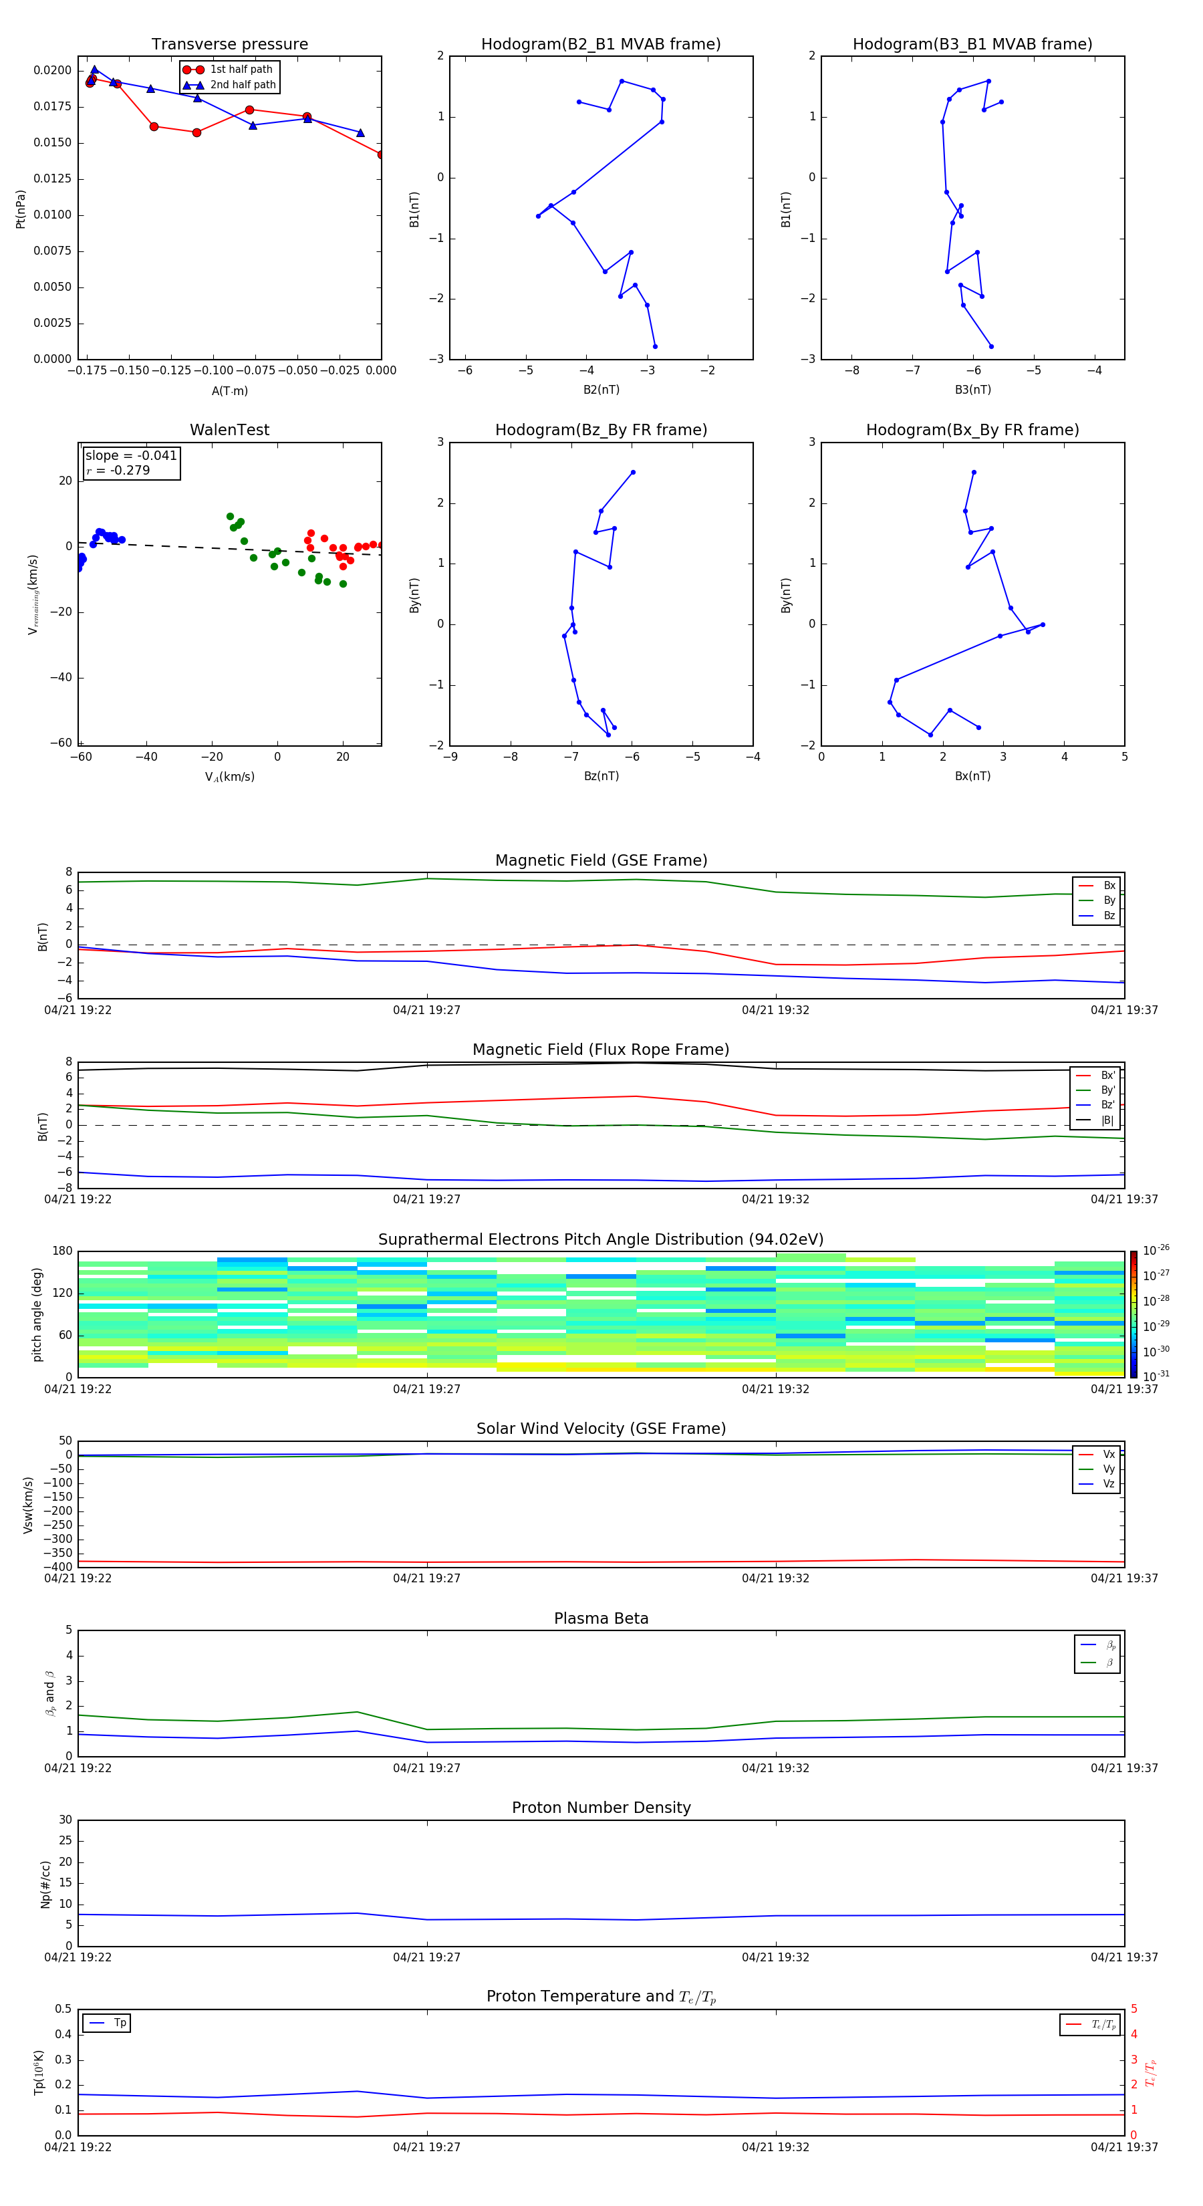Image resolution: width=1203 pixels, height=2206 pixels.
Task: Click the "WalenTest" plot title
Action: point(229,430)
